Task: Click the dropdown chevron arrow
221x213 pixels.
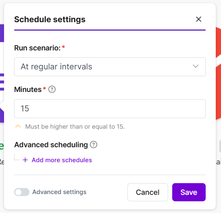Action: coord(196,66)
